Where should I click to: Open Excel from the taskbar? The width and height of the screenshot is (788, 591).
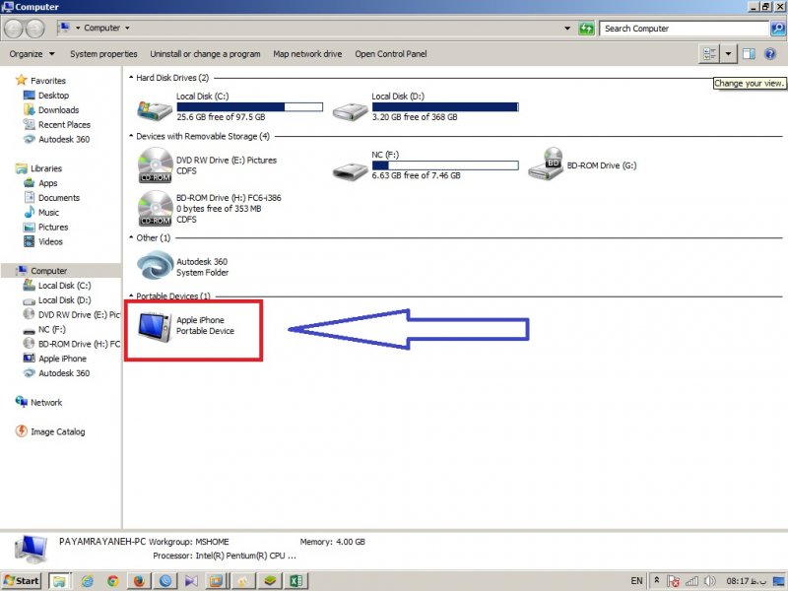[296, 581]
